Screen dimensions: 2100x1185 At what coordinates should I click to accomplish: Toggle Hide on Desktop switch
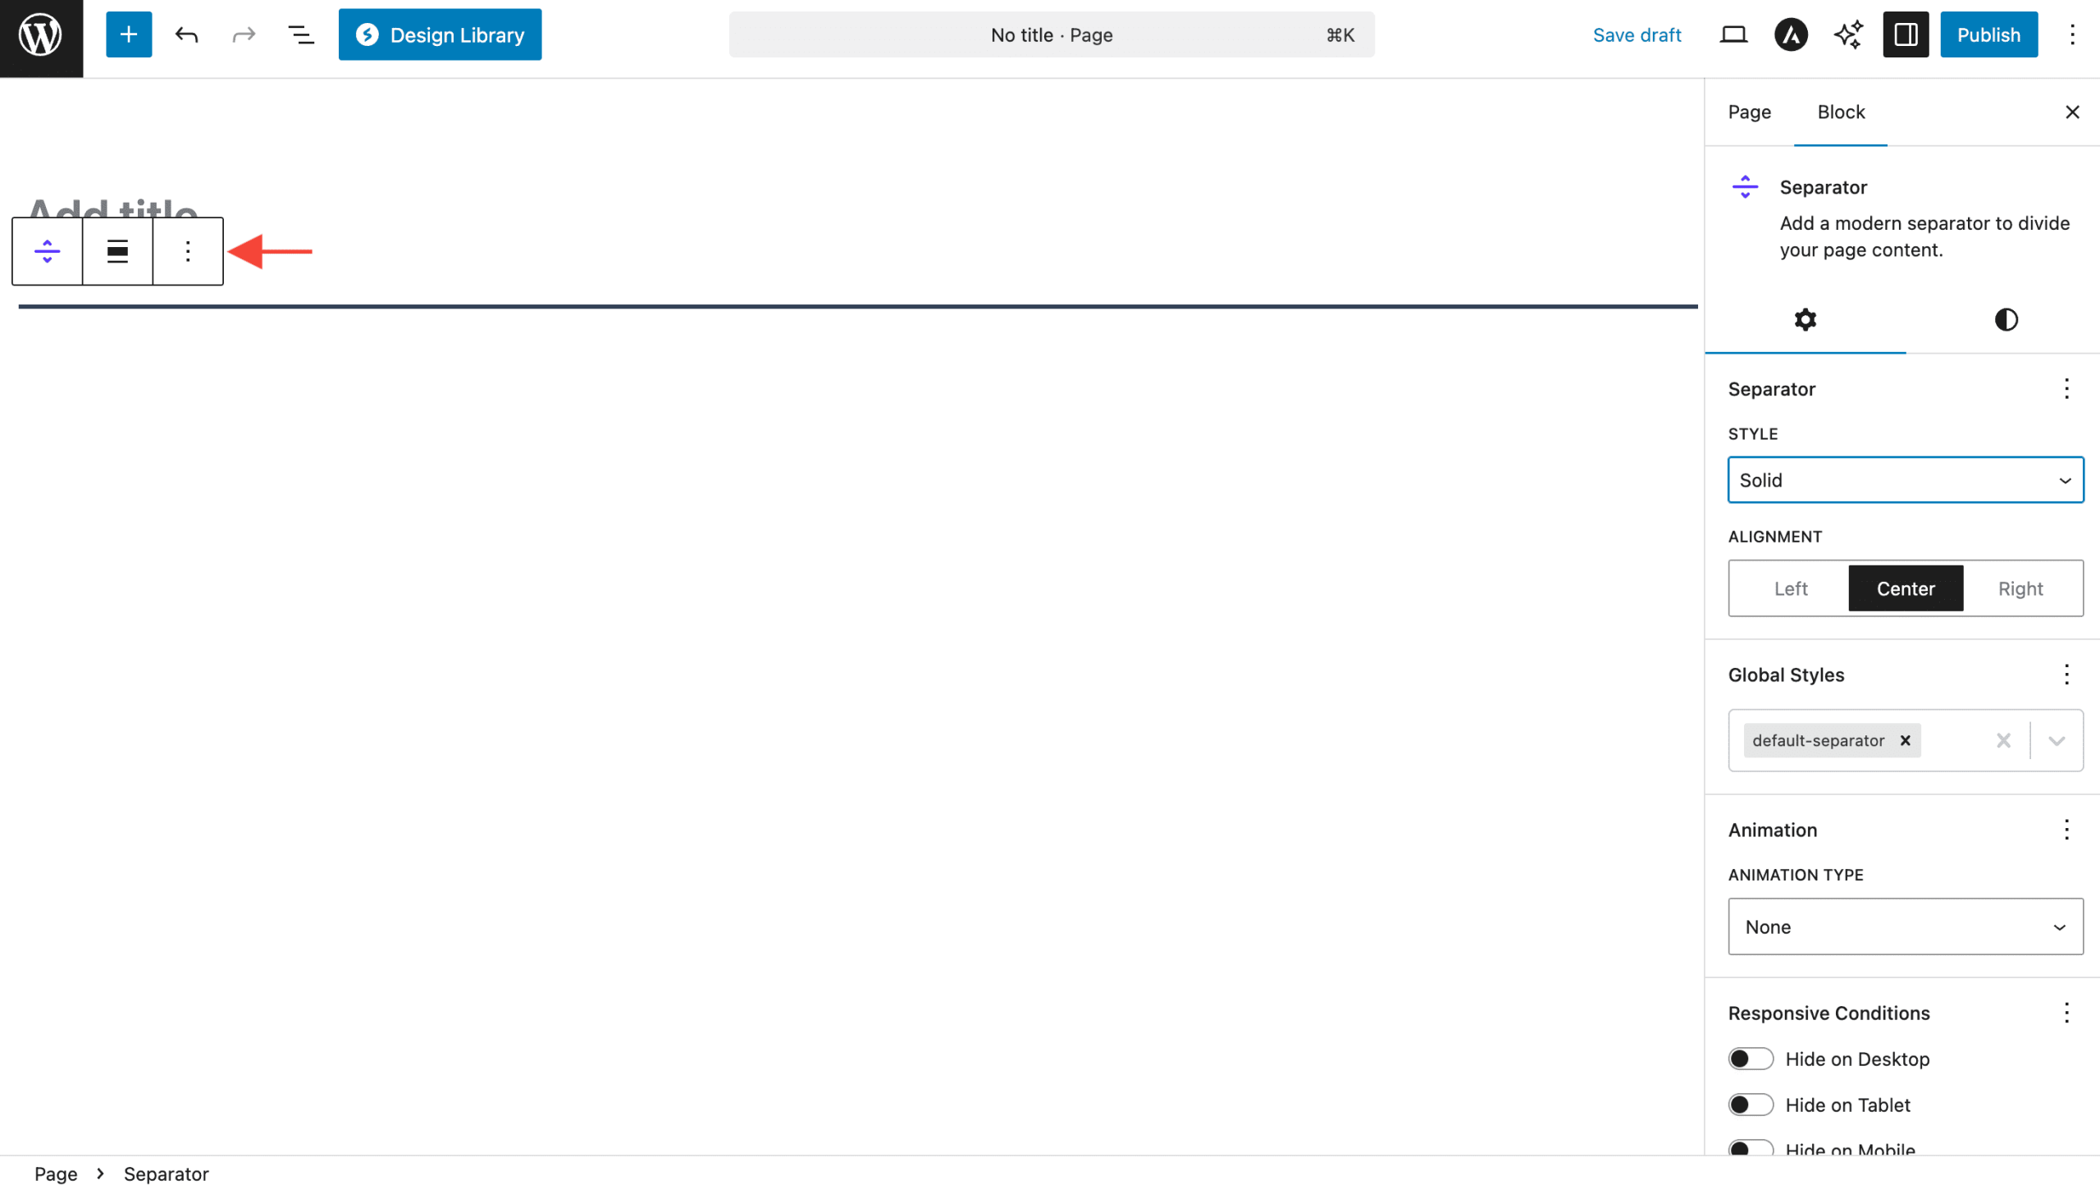pyautogui.click(x=1751, y=1059)
